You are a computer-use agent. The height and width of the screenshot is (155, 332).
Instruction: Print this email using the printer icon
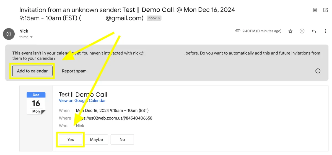click(x=315, y=10)
